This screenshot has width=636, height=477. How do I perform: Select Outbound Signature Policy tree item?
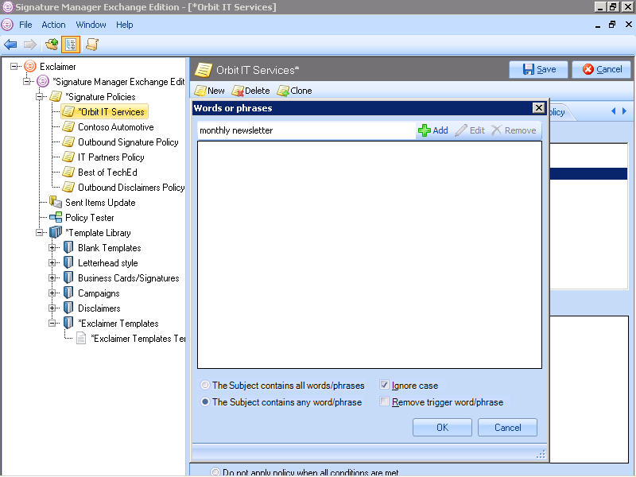coord(128,142)
